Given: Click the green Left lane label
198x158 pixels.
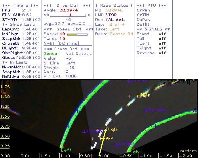Looking at the screenshot, I should 67,150.
